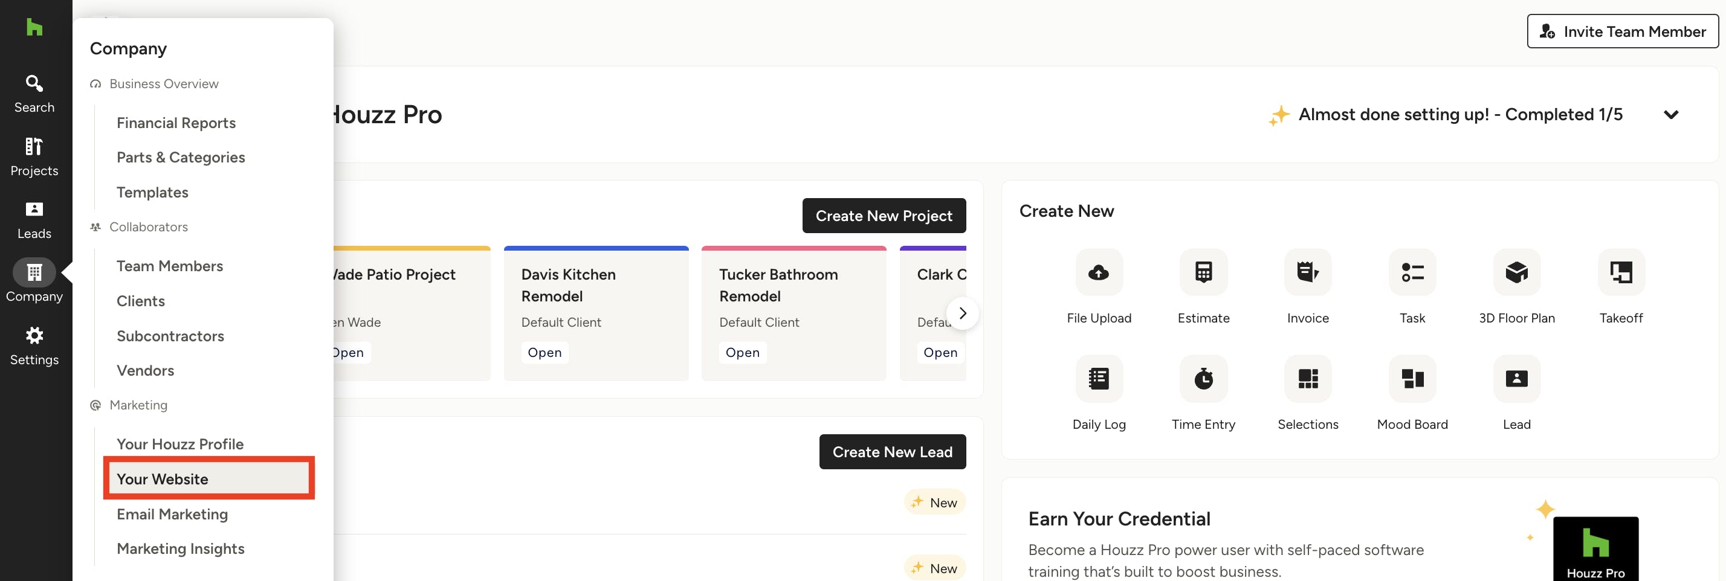Create a Mood Board icon
The height and width of the screenshot is (581, 1726).
[1412, 378]
